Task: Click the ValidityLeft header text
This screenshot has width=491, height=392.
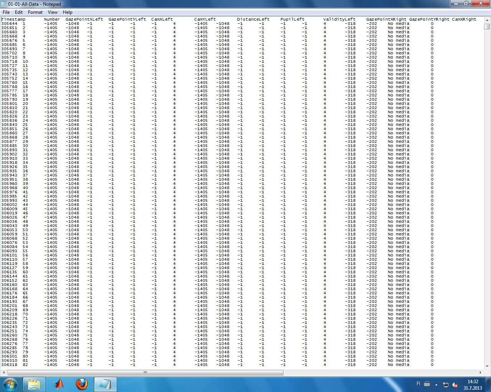Action: [x=339, y=19]
